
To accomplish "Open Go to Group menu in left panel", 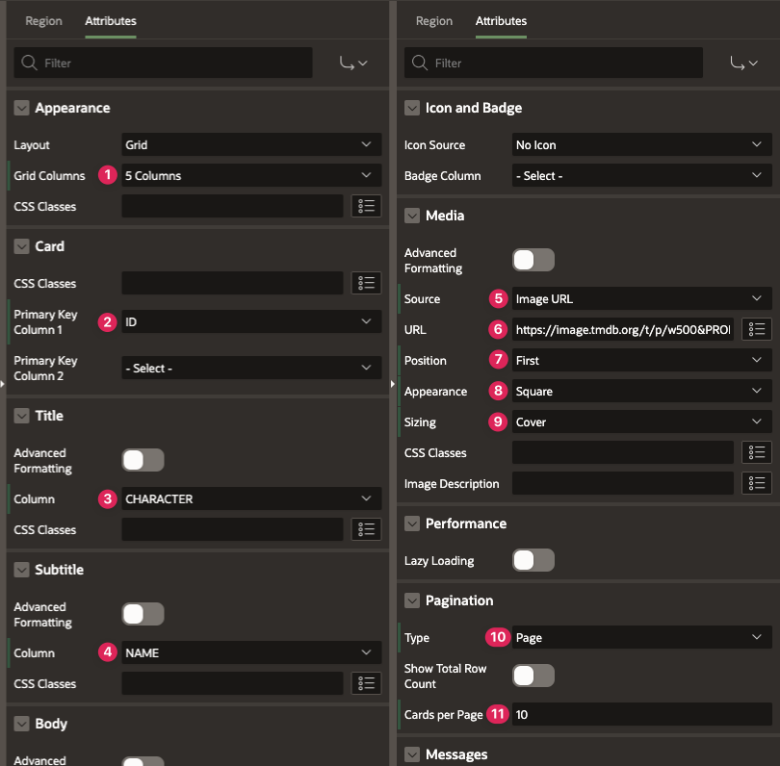I will (352, 64).
